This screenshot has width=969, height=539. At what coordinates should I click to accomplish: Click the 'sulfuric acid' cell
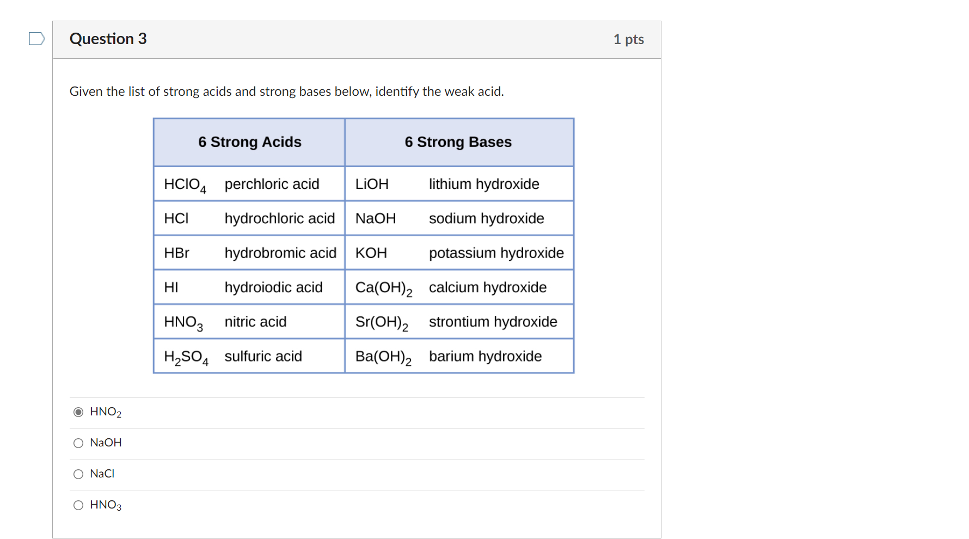263,356
